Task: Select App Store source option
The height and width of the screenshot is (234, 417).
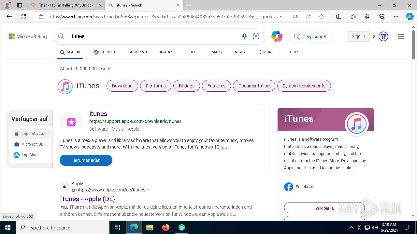Action: [31, 155]
